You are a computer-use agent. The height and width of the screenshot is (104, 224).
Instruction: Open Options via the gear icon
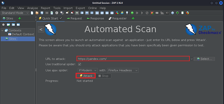point(57,13)
